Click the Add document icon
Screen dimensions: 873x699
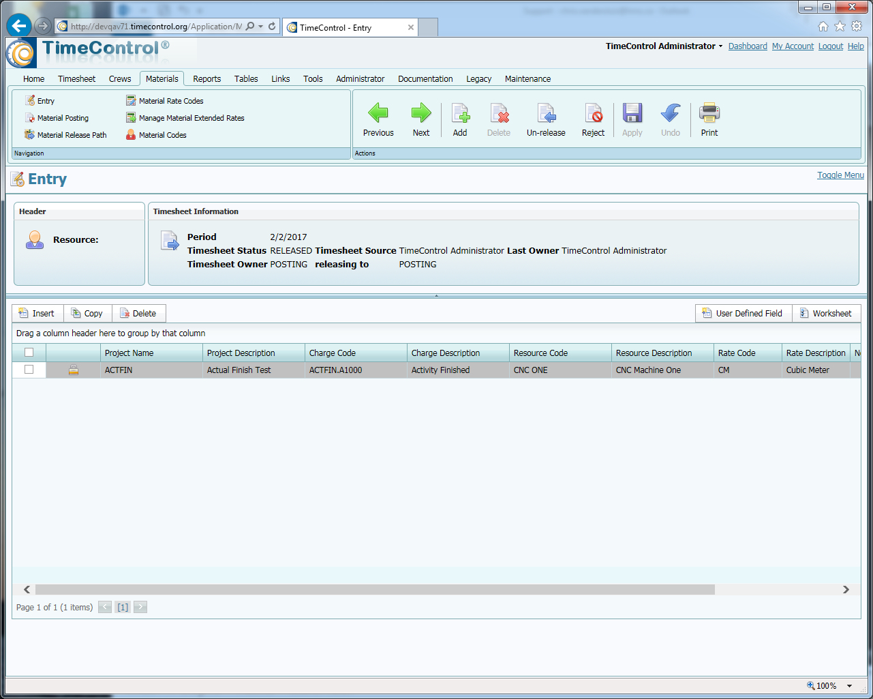(460, 113)
